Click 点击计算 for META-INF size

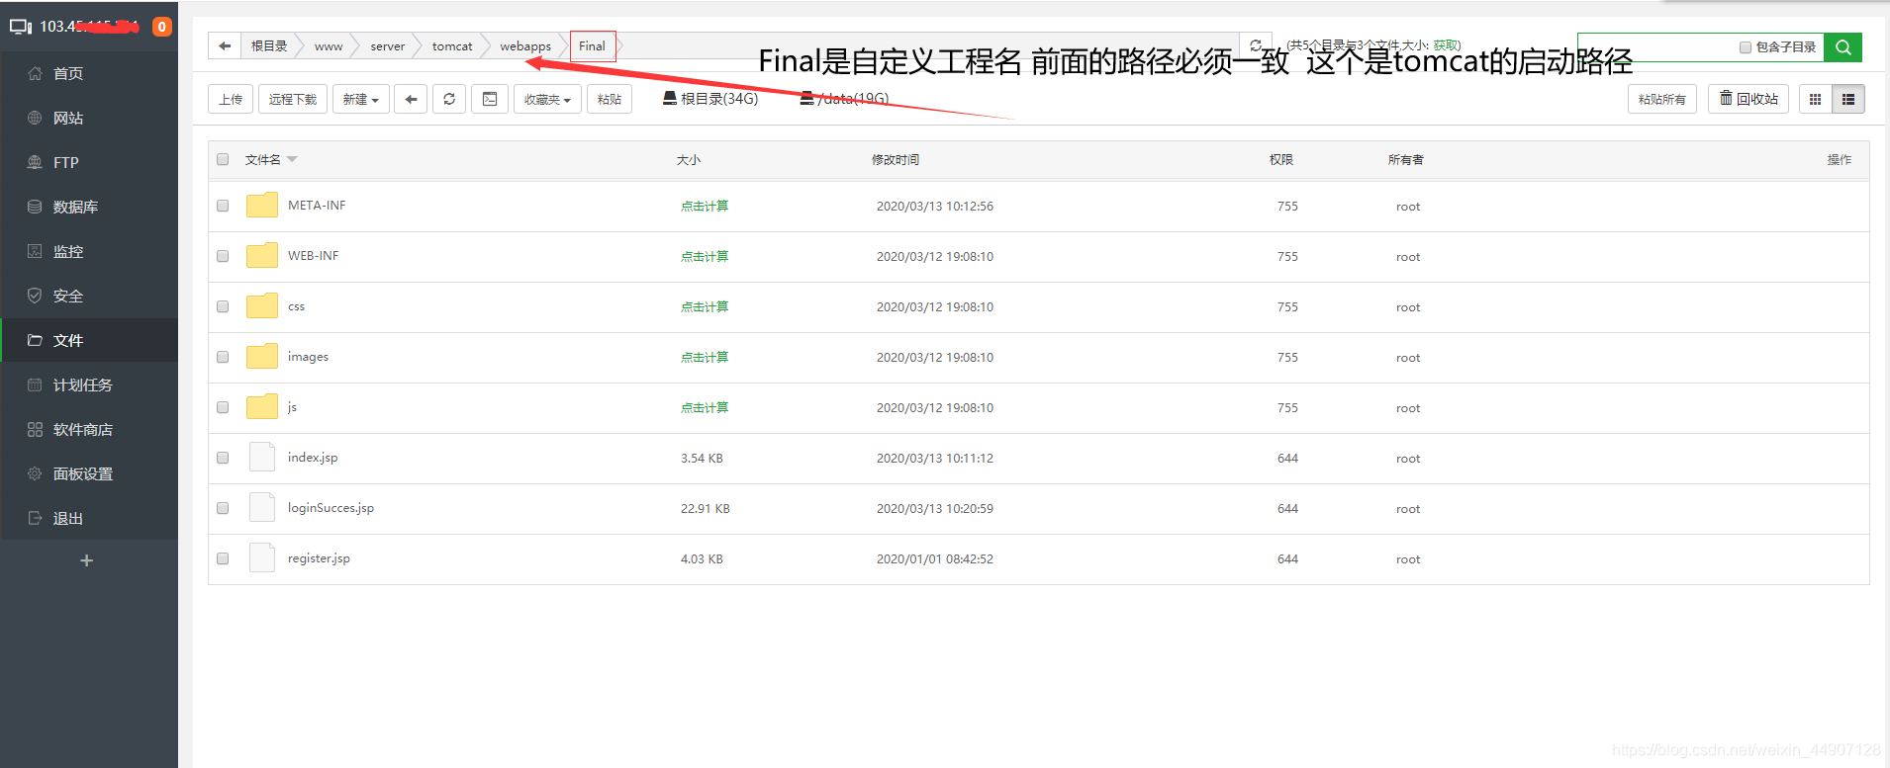pyautogui.click(x=705, y=206)
